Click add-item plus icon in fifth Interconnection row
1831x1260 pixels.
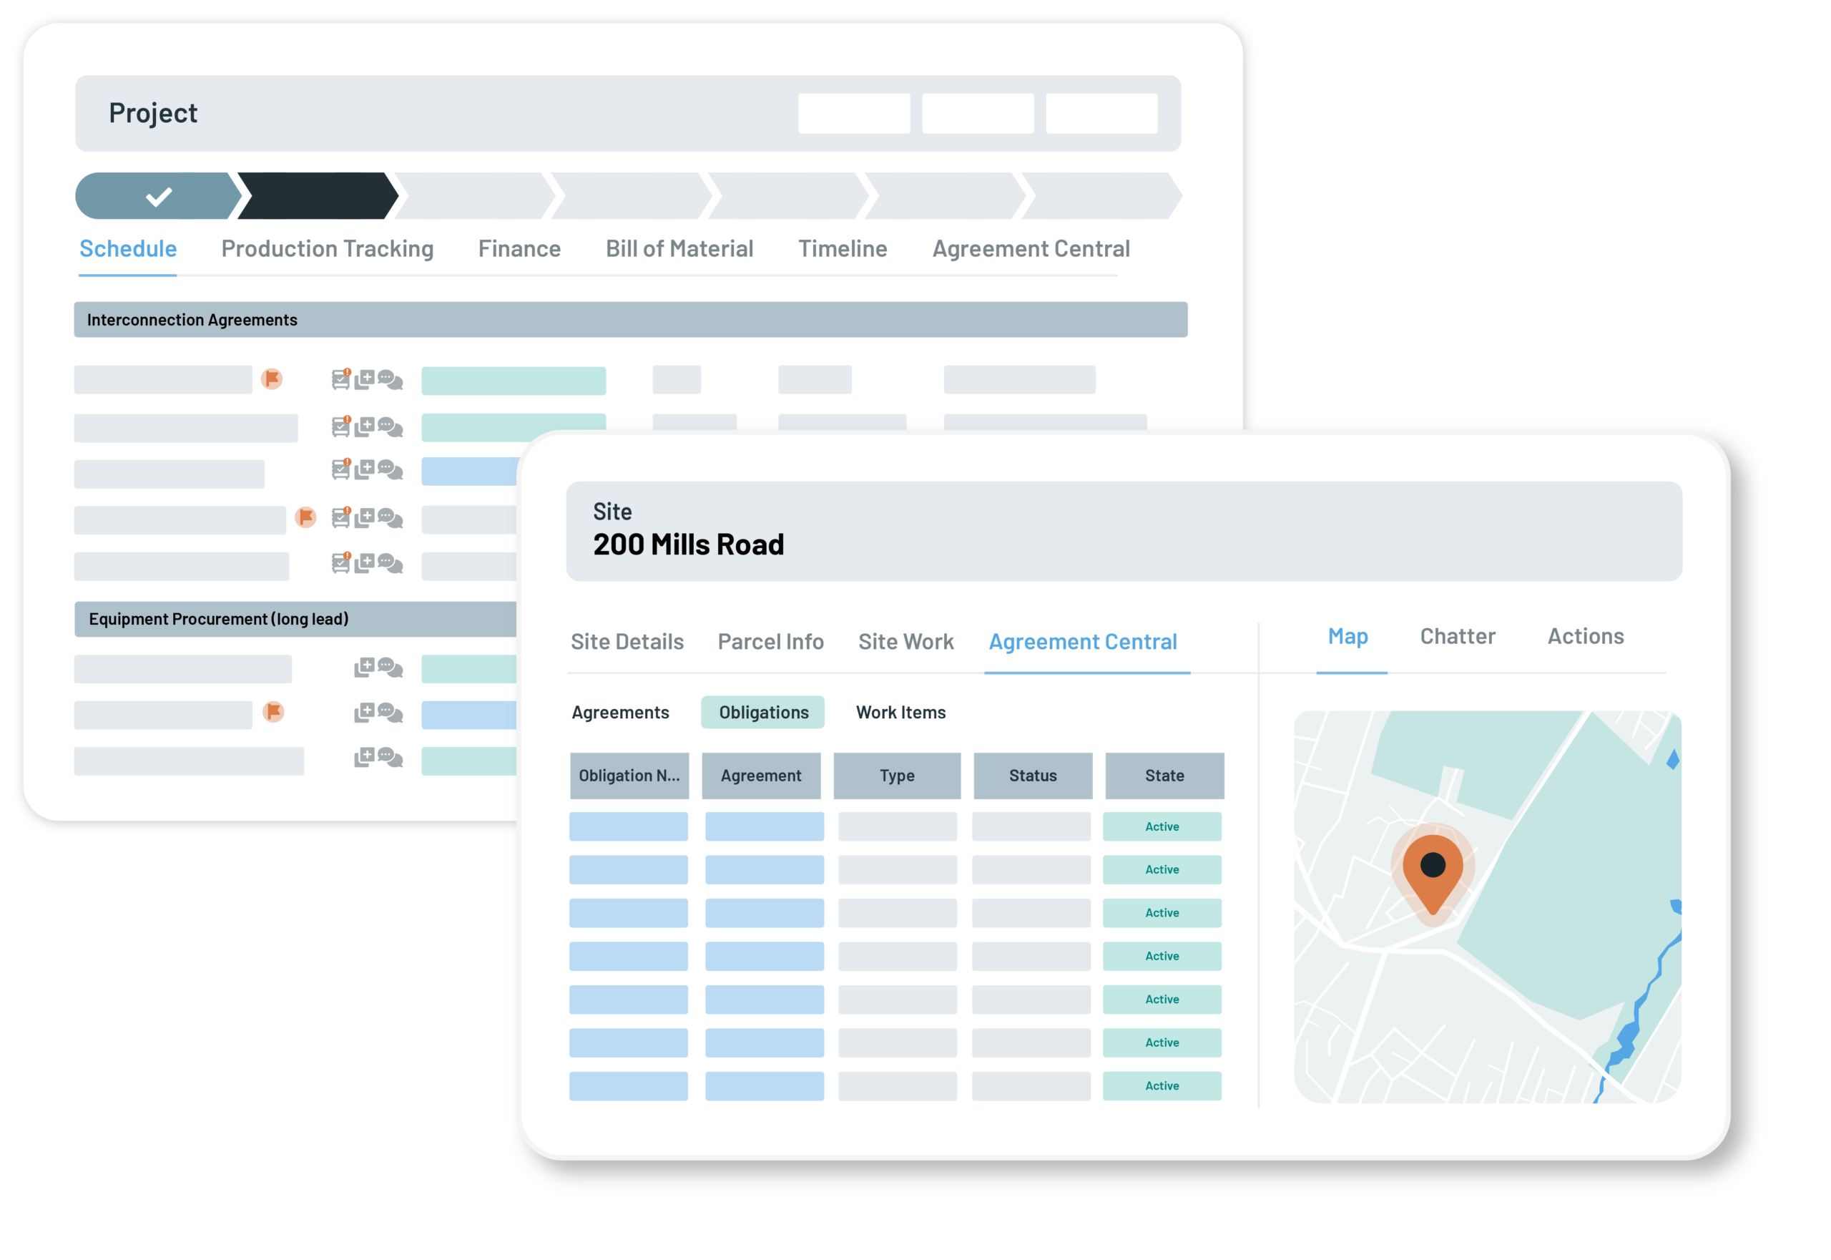point(365,564)
